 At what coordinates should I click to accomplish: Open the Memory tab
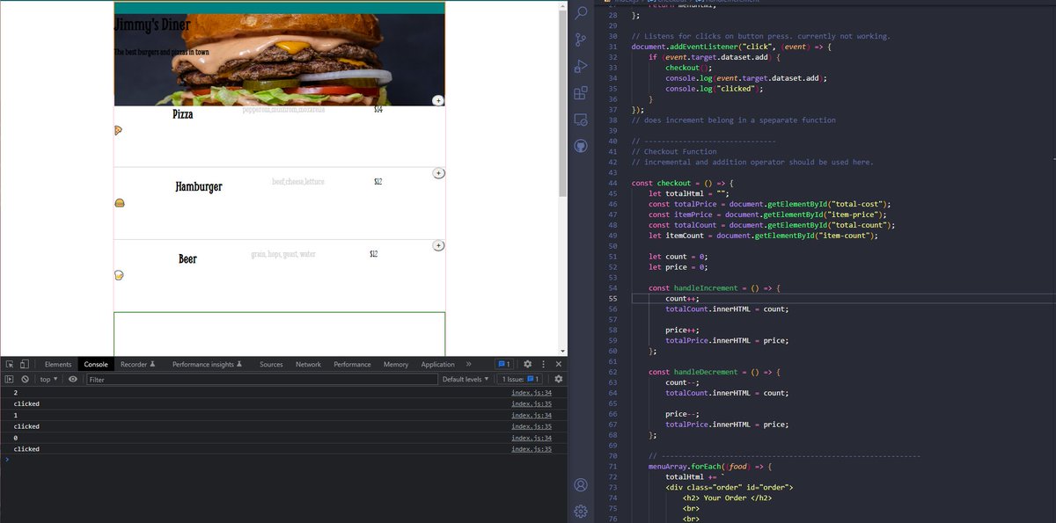pyautogui.click(x=396, y=364)
